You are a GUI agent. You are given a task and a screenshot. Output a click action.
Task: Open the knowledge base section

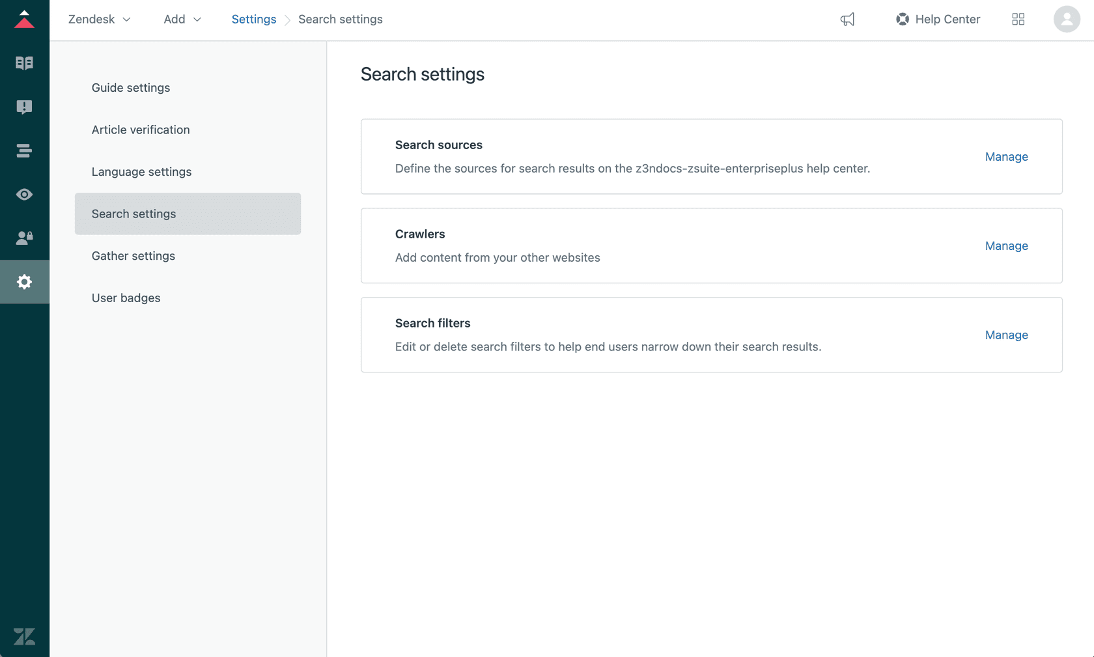click(x=25, y=63)
